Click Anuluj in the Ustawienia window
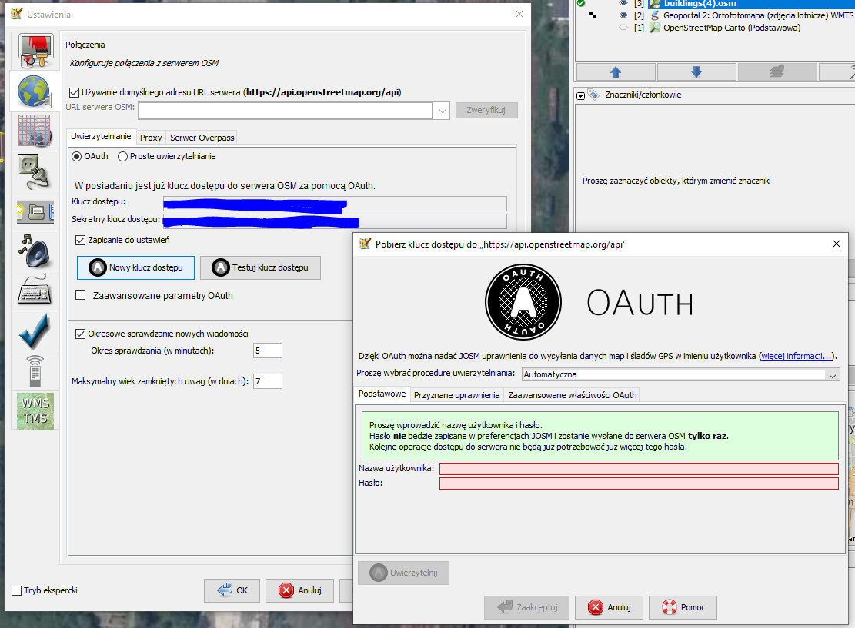The image size is (855, 628). (x=299, y=590)
